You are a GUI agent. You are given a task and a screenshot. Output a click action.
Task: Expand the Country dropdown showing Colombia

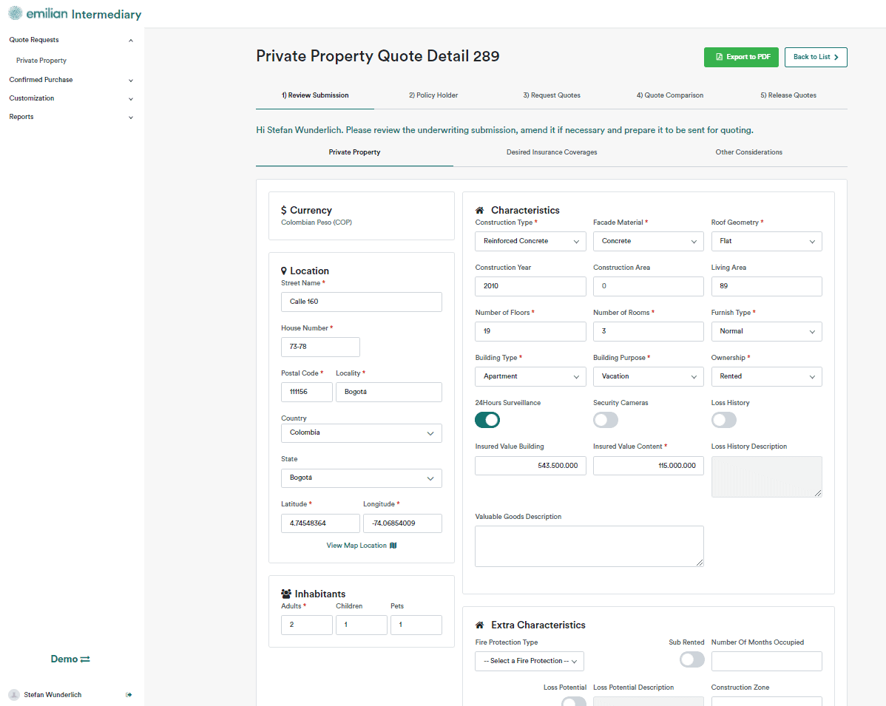pos(361,433)
